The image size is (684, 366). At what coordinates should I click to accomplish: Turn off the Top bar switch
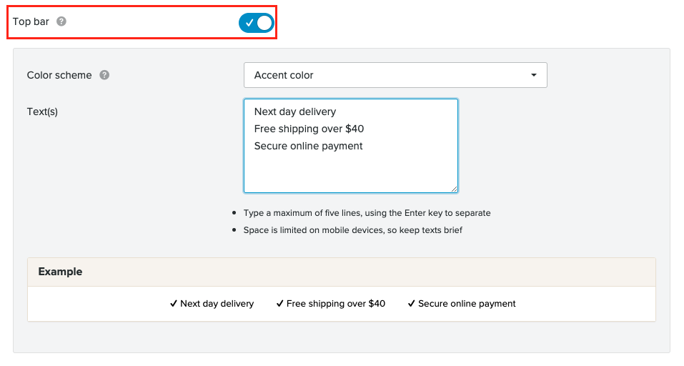pyautogui.click(x=256, y=23)
